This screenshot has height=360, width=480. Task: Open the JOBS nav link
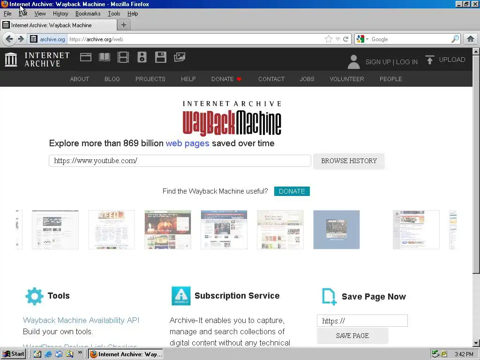(x=307, y=79)
